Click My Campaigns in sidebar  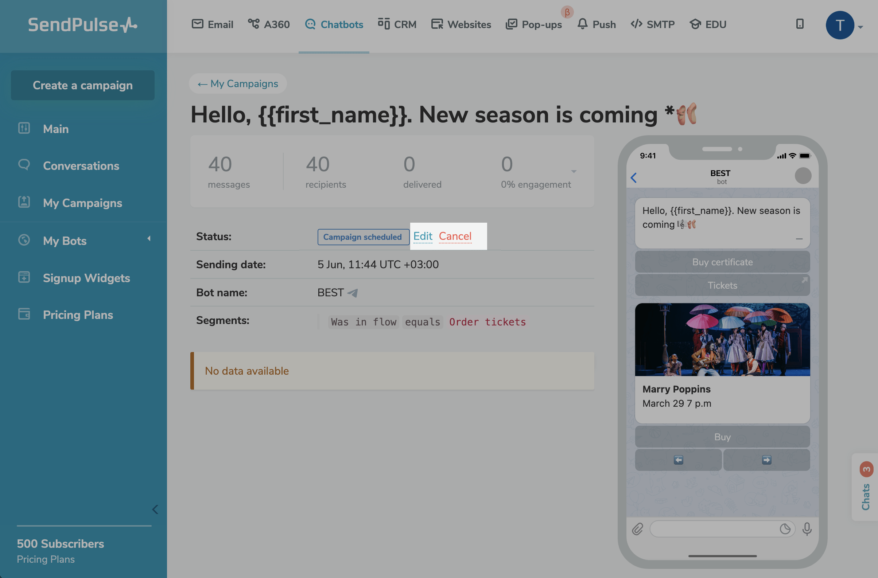pos(82,203)
